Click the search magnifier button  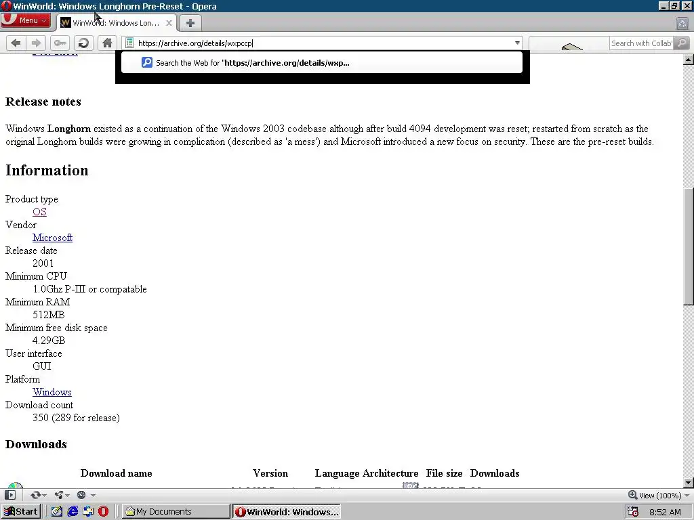pyautogui.click(x=682, y=43)
